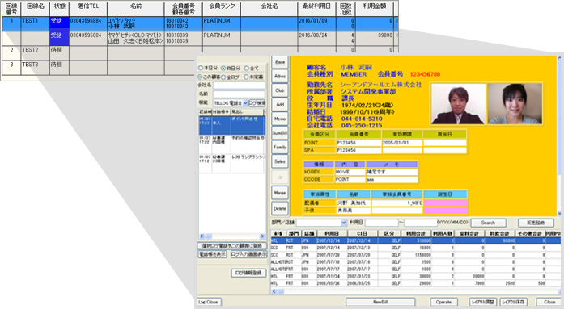
Task: Select the third radio in second filter row
Action: [x=246, y=77]
